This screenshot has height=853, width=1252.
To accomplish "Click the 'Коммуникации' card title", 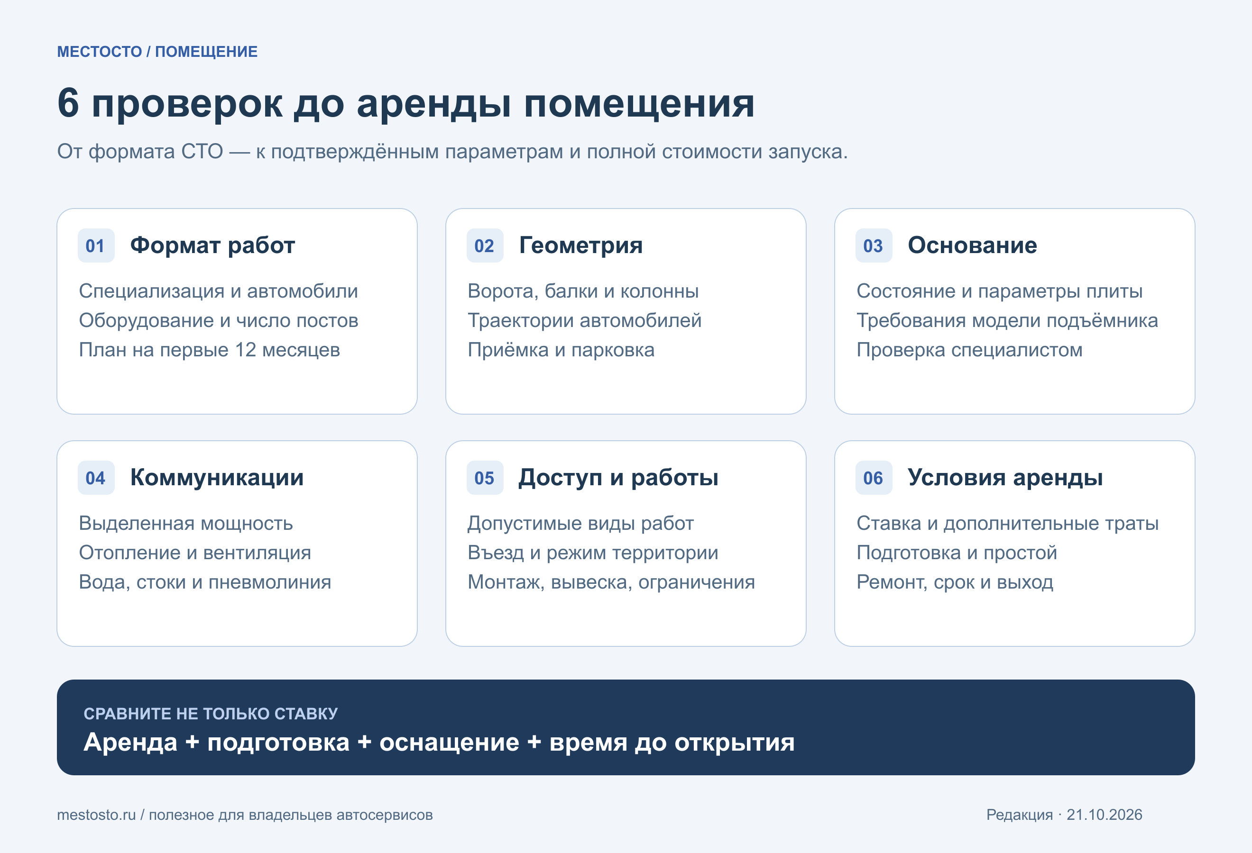I will coord(217,478).
